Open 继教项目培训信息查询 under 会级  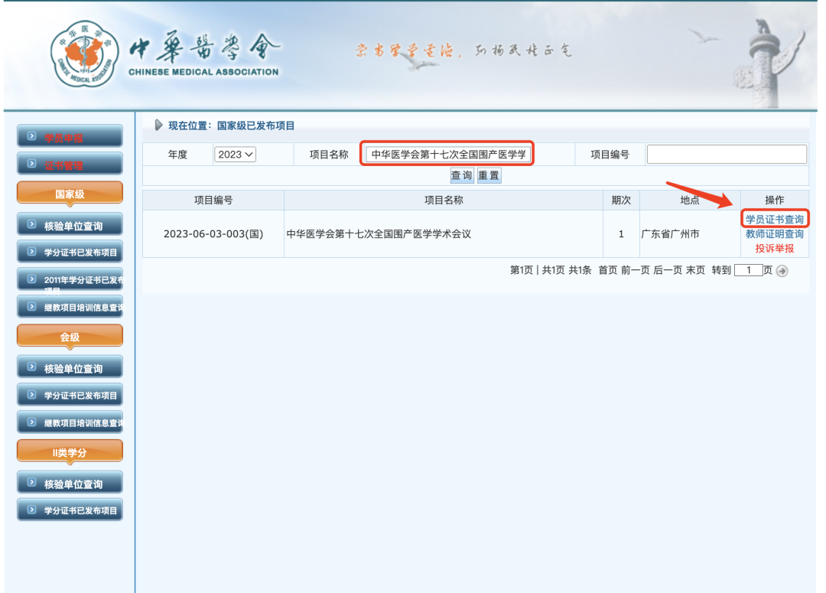tap(70, 422)
